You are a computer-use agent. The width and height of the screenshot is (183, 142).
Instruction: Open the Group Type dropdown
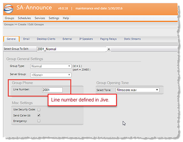[x=51, y=66]
